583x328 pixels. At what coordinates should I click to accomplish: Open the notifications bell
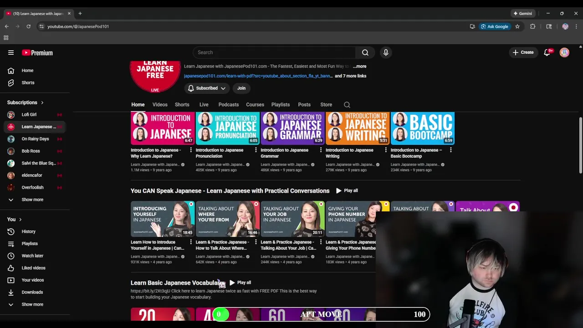click(x=547, y=52)
